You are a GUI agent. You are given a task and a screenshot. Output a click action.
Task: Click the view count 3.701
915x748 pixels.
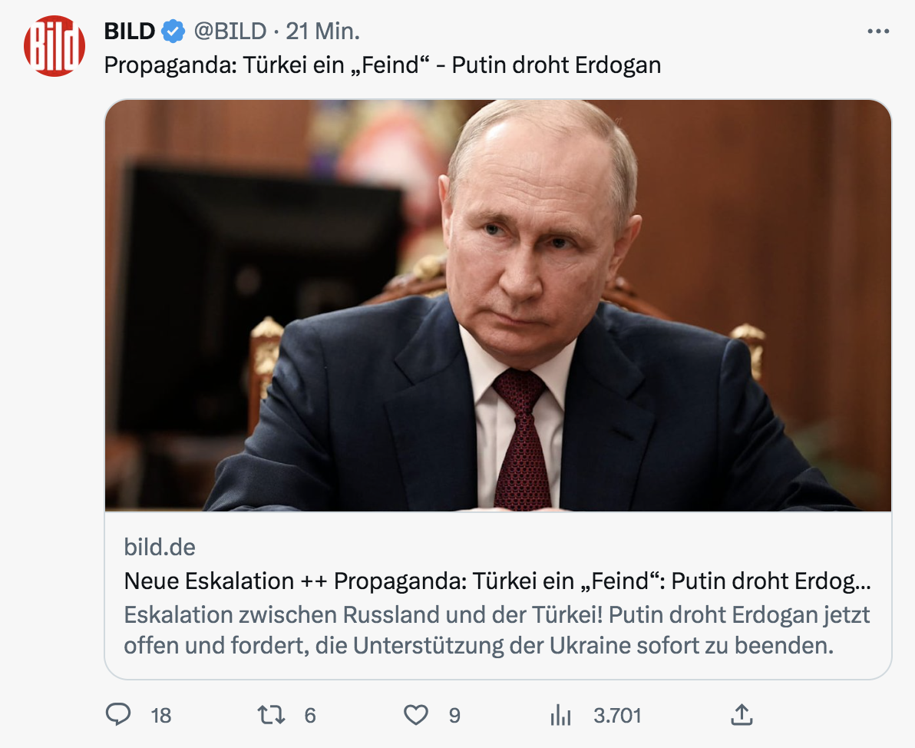617,716
